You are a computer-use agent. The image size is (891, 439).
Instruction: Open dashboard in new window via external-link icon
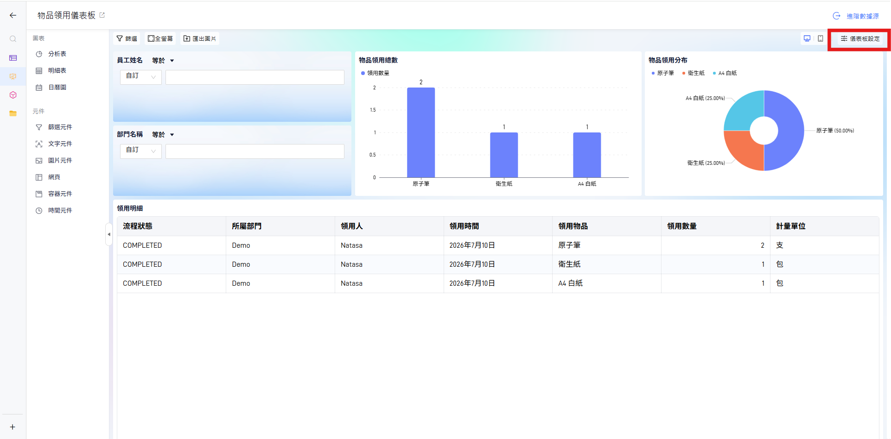102,15
